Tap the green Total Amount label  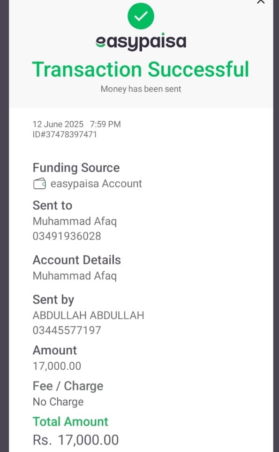[x=70, y=421]
